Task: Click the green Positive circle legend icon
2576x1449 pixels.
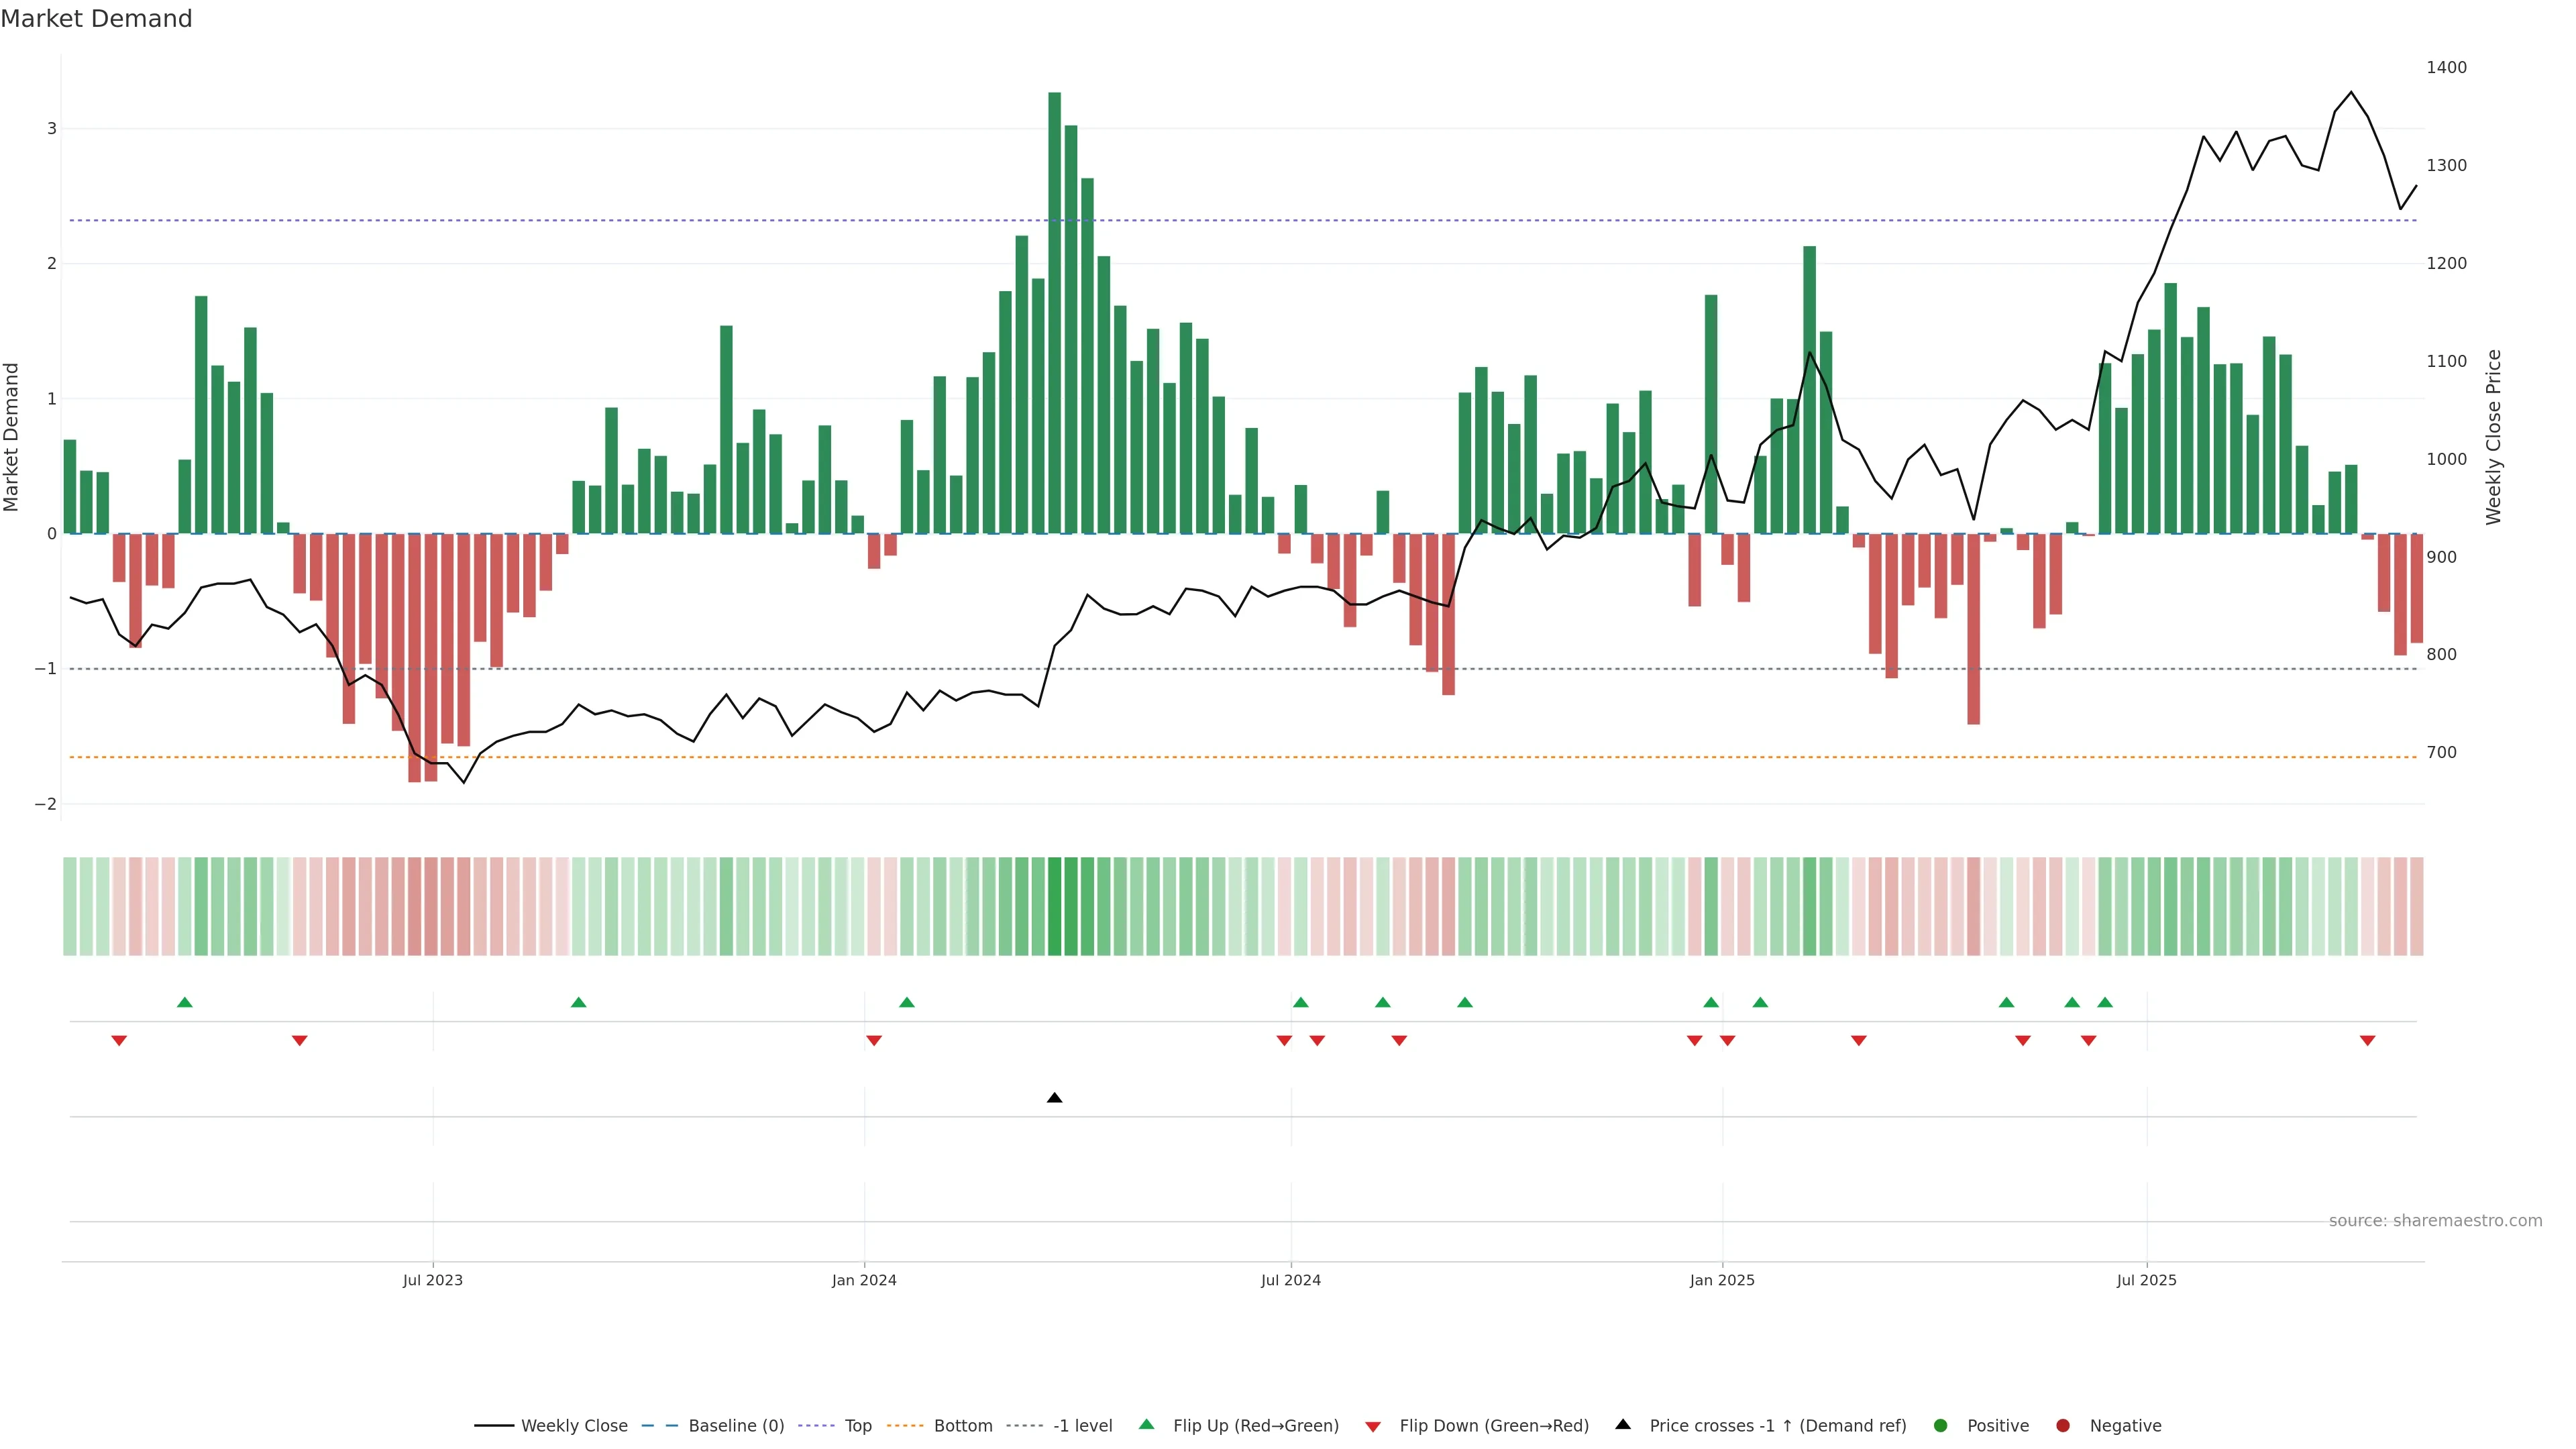Action: (x=1940, y=1425)
